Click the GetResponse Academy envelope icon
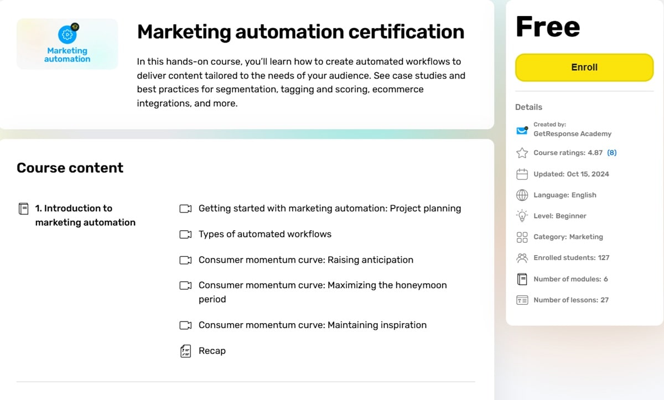Image resolution: width=664 pixels, height=400 pixels. [521, 131]
